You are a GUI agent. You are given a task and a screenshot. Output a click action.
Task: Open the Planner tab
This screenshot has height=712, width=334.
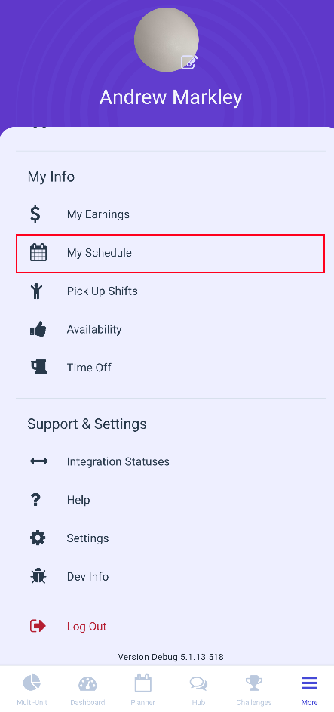[142, 689]
